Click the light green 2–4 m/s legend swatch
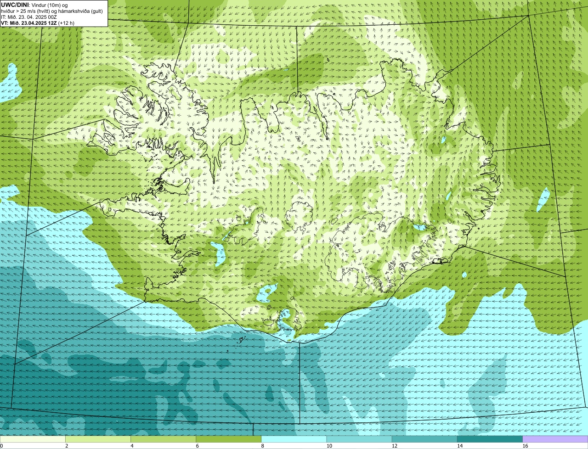The width and height of the screenshot is (588, 449). point(98,439)
